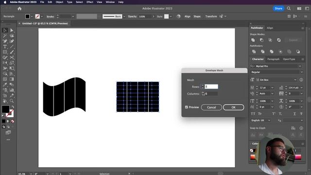This screenshot has height=175, width=311.
Task: Click Shape in the control bar
Action: pyautogui.click(x=197, y=16)
